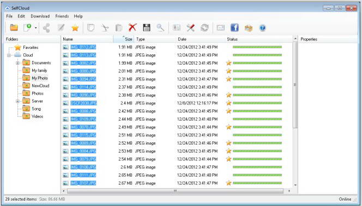Click the red X delete toolbar icon
The width and height of the screenshot is (362, 206).
coord(132,28)
